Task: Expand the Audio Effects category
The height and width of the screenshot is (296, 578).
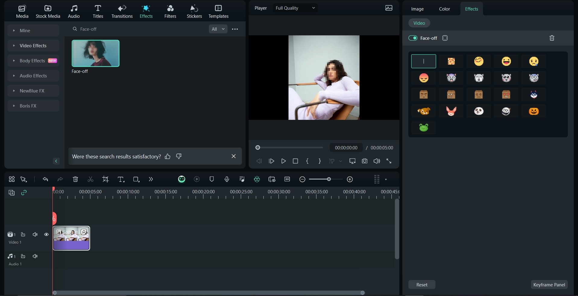Action: pos(33,76)
